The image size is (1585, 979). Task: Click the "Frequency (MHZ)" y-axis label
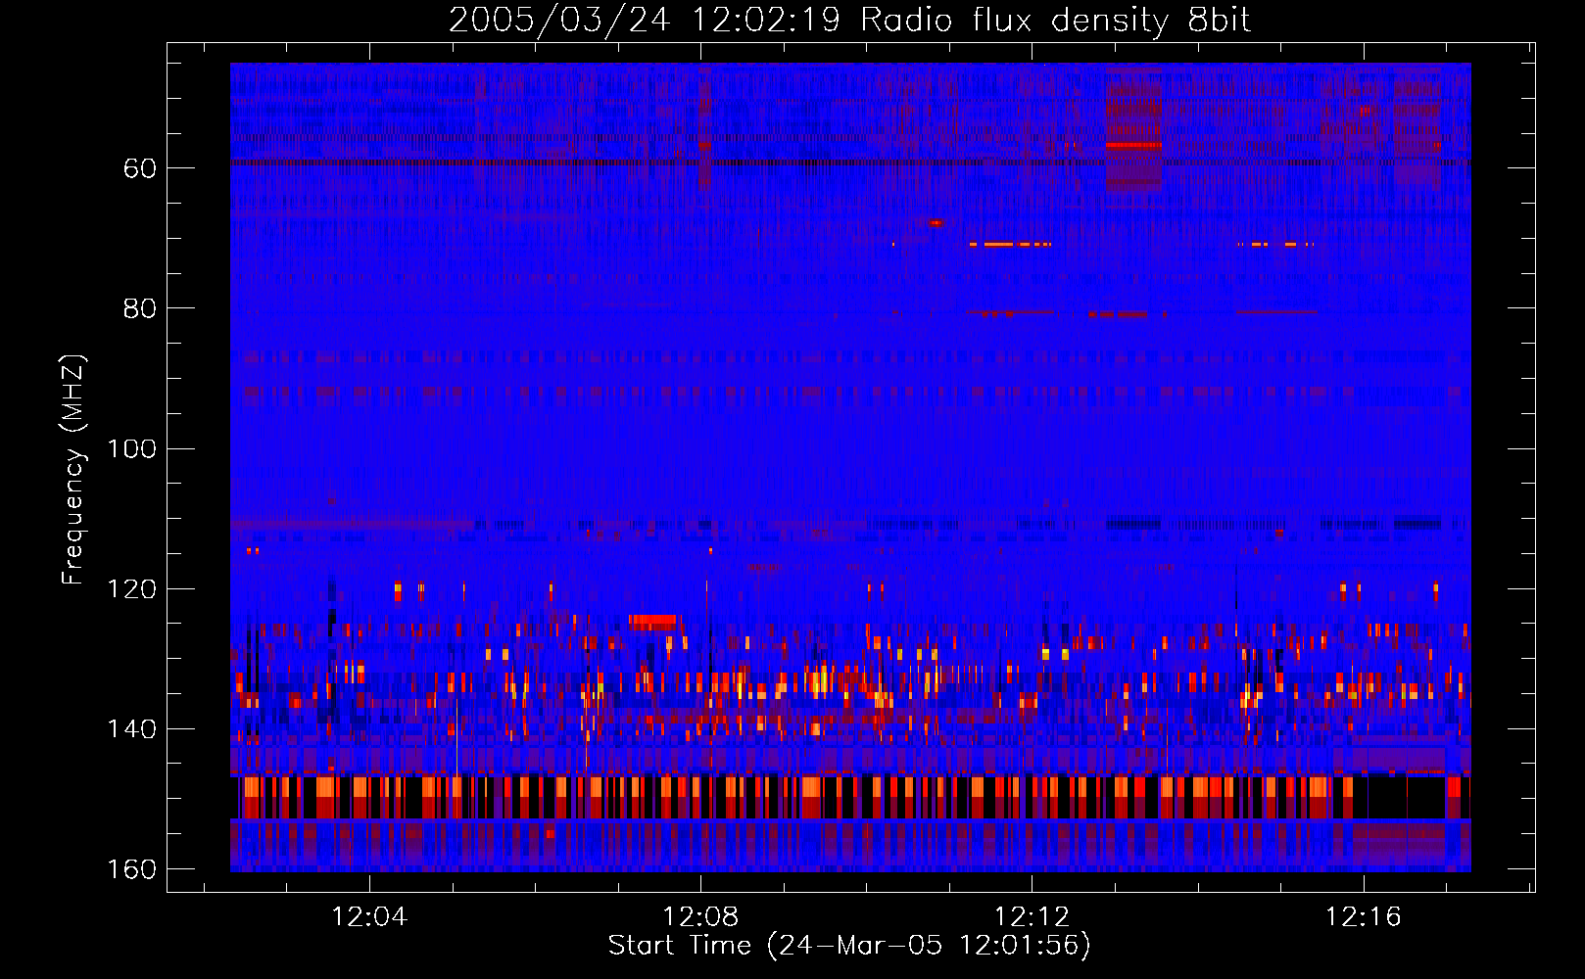click(73, 469)
